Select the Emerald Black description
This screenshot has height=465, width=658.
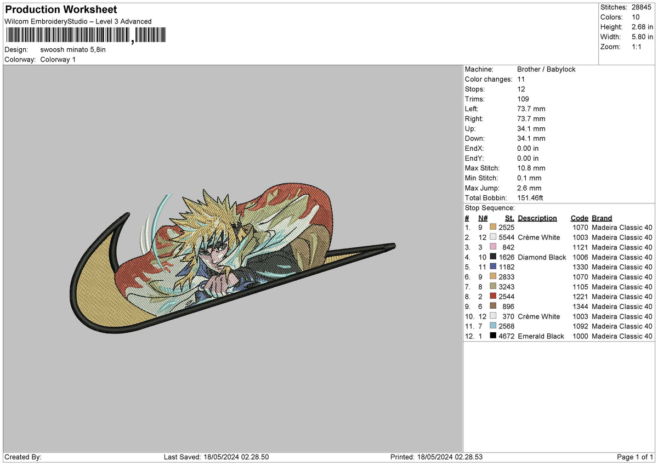click(x=541, y=336)
